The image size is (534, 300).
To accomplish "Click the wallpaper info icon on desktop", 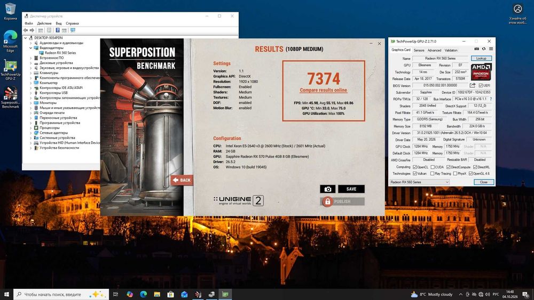I will 517,9.
